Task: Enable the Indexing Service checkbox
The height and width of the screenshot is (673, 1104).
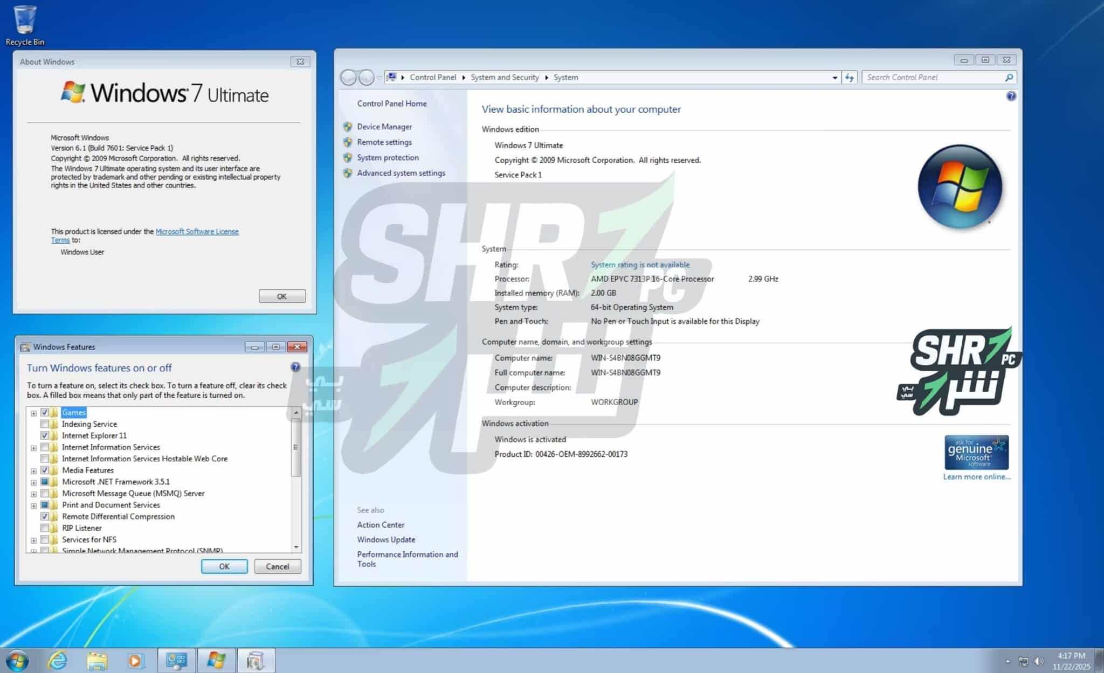Action: (x=45, y=424)
